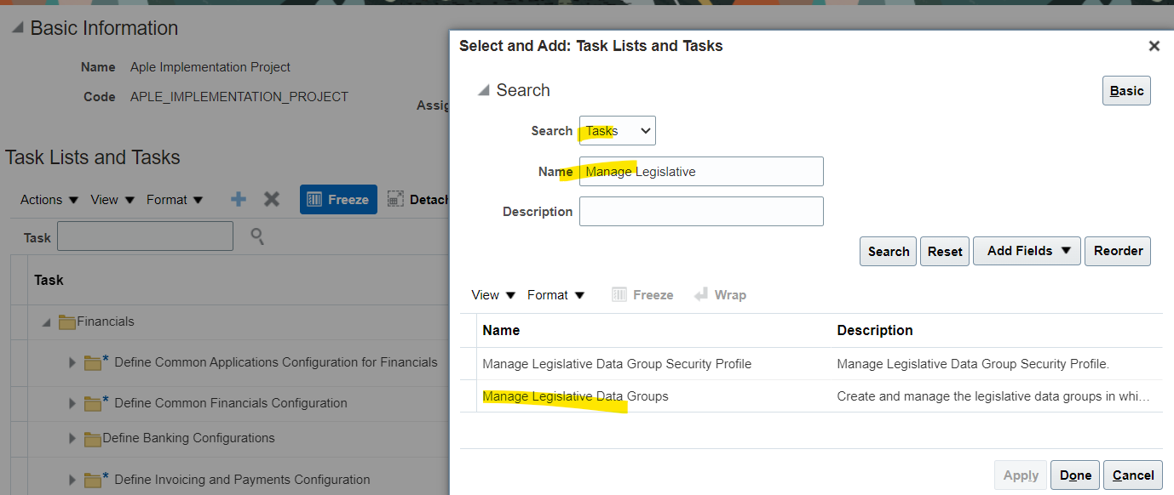This screenshot has width=1174, height=495.
Task: Click the add task plus icon
Action: (239, 199)
